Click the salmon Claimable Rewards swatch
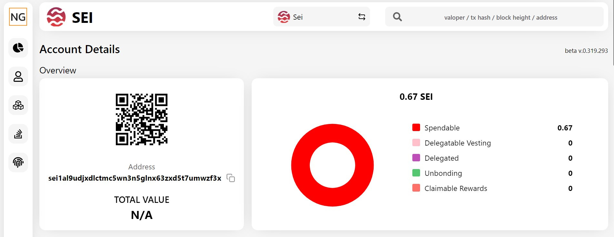This screenshot has width=614, height=237. pos(416,188)
